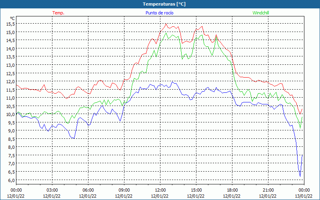
Task: Click the 13,0 y-axis value
Action: tap(11, 65)
